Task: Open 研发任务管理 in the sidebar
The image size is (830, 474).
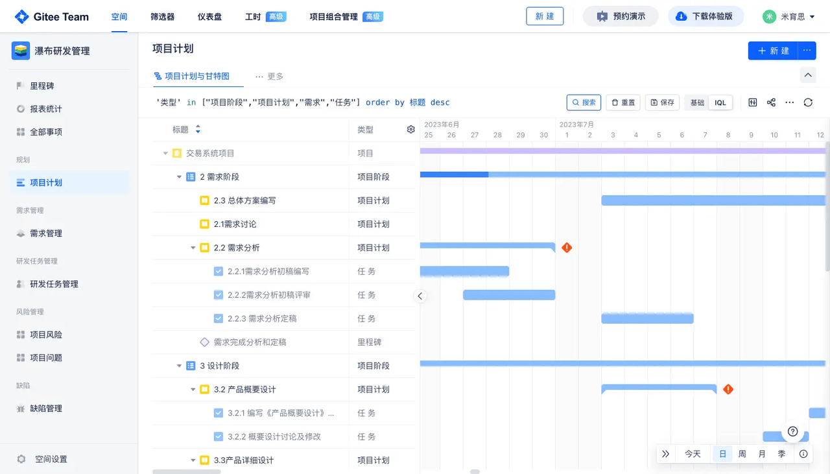Action: coord(54,284)
